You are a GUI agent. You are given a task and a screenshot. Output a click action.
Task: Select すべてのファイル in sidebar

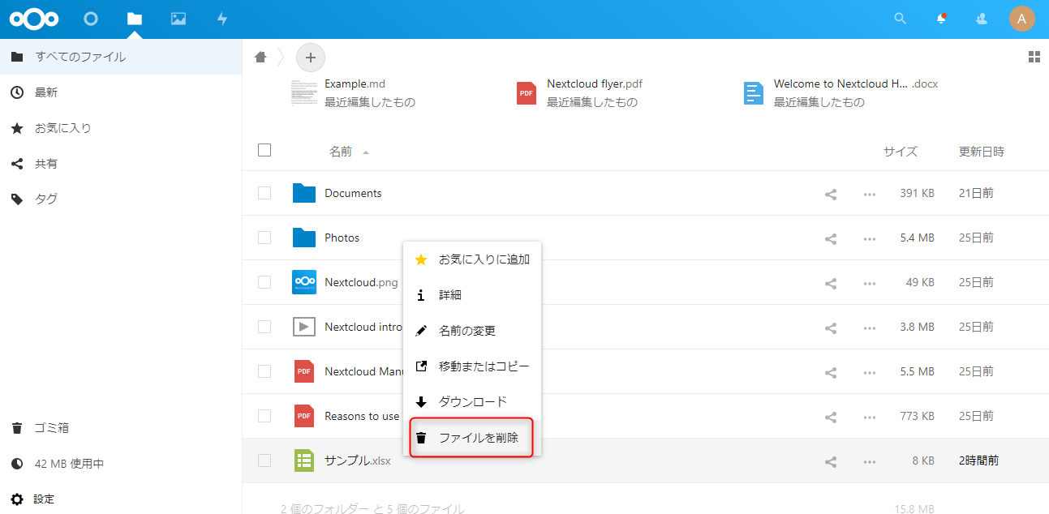(x=121, y=57)
